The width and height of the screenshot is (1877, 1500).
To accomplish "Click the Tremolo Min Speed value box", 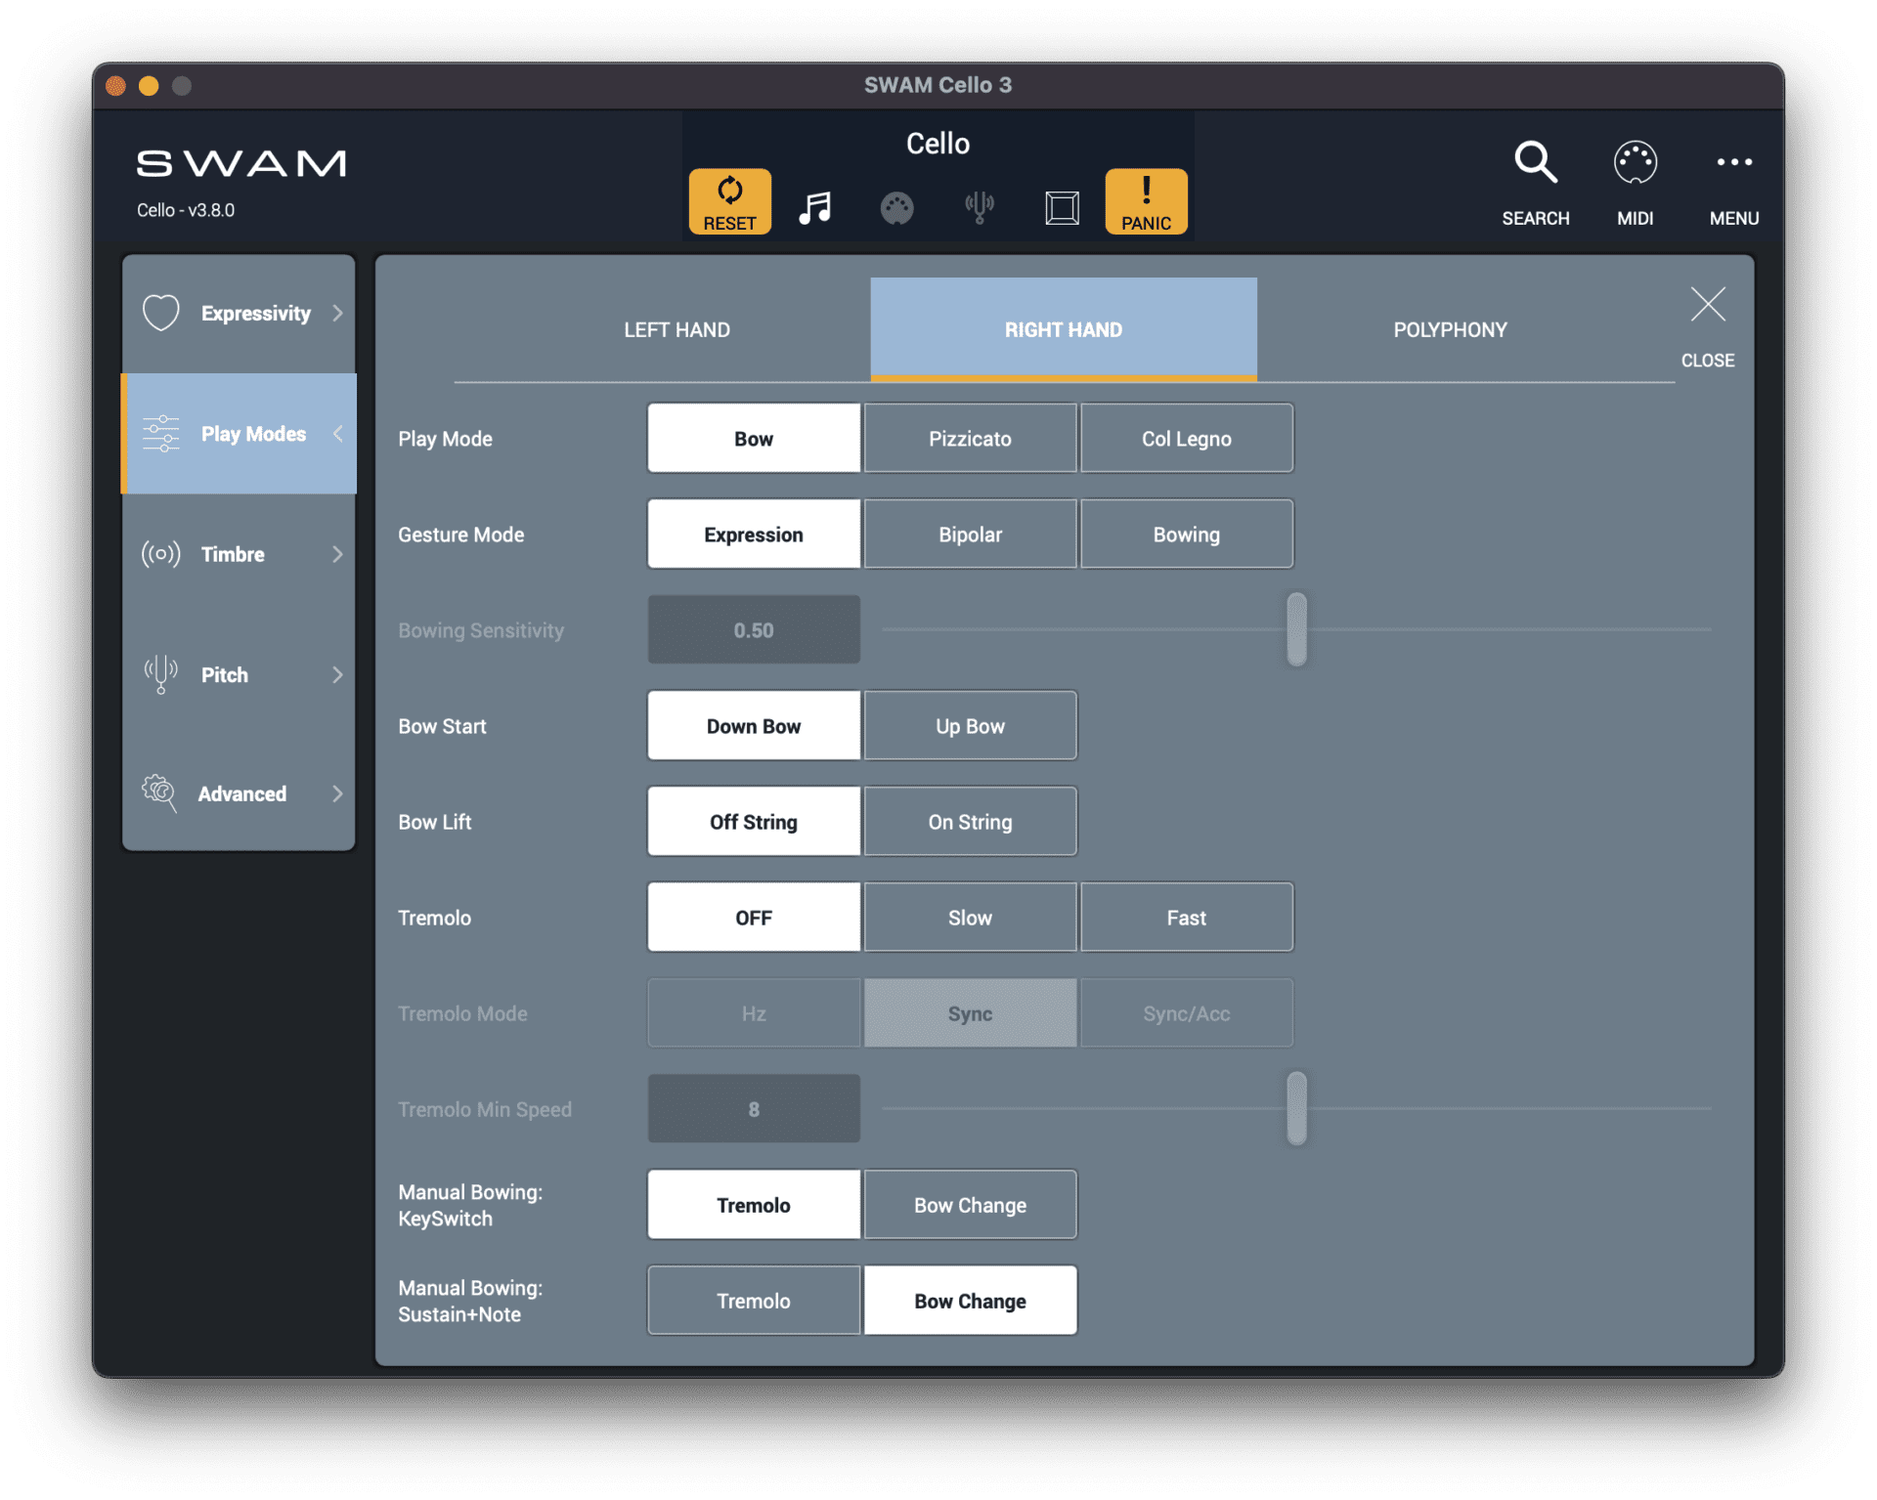I will point(753,1108).
